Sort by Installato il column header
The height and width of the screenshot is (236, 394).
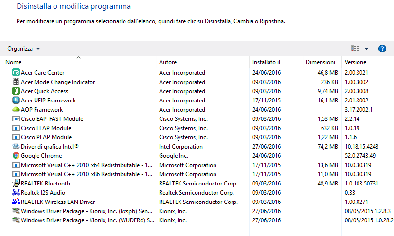266,62
